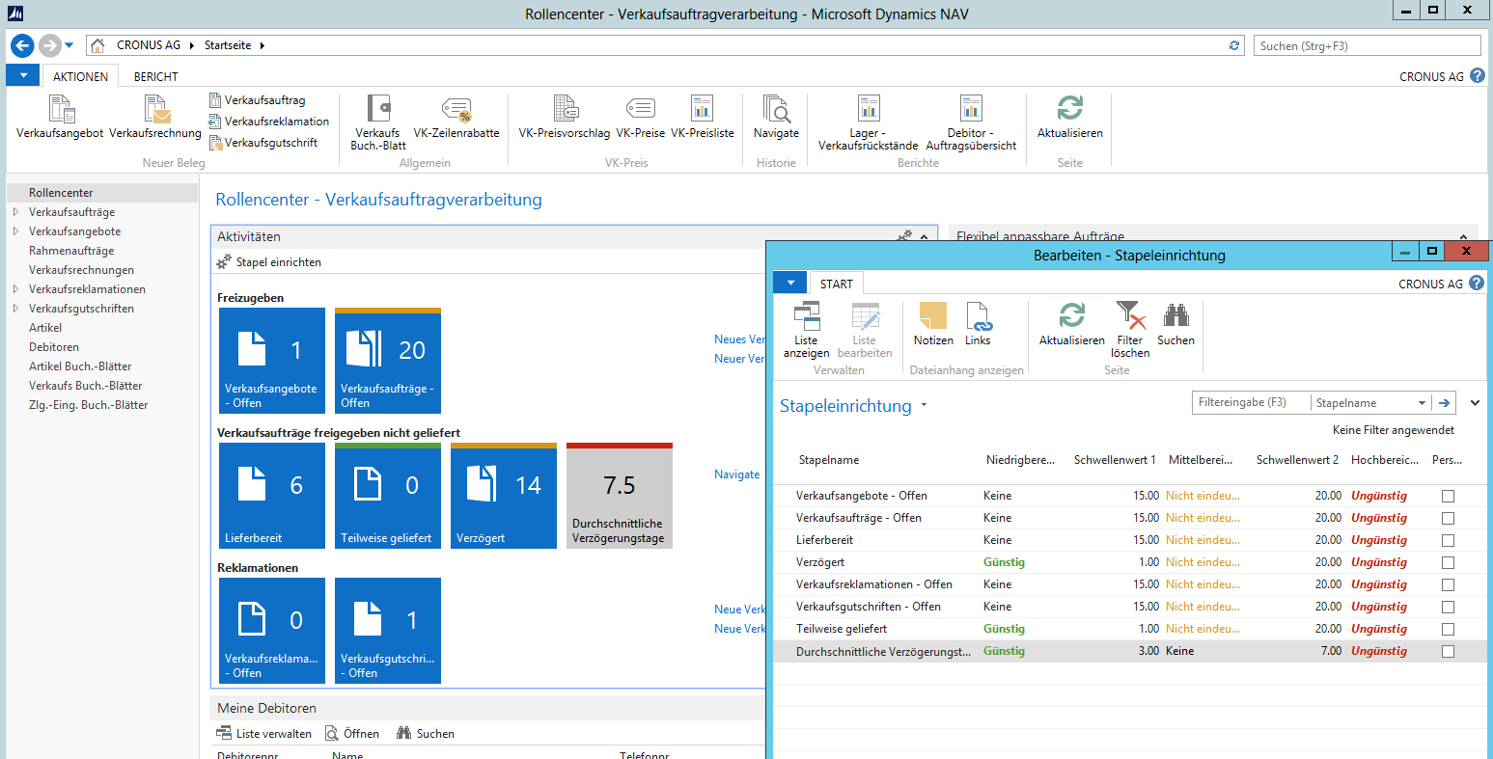
Task: Apply filter with the arrow button
Action: (1444, 403)
